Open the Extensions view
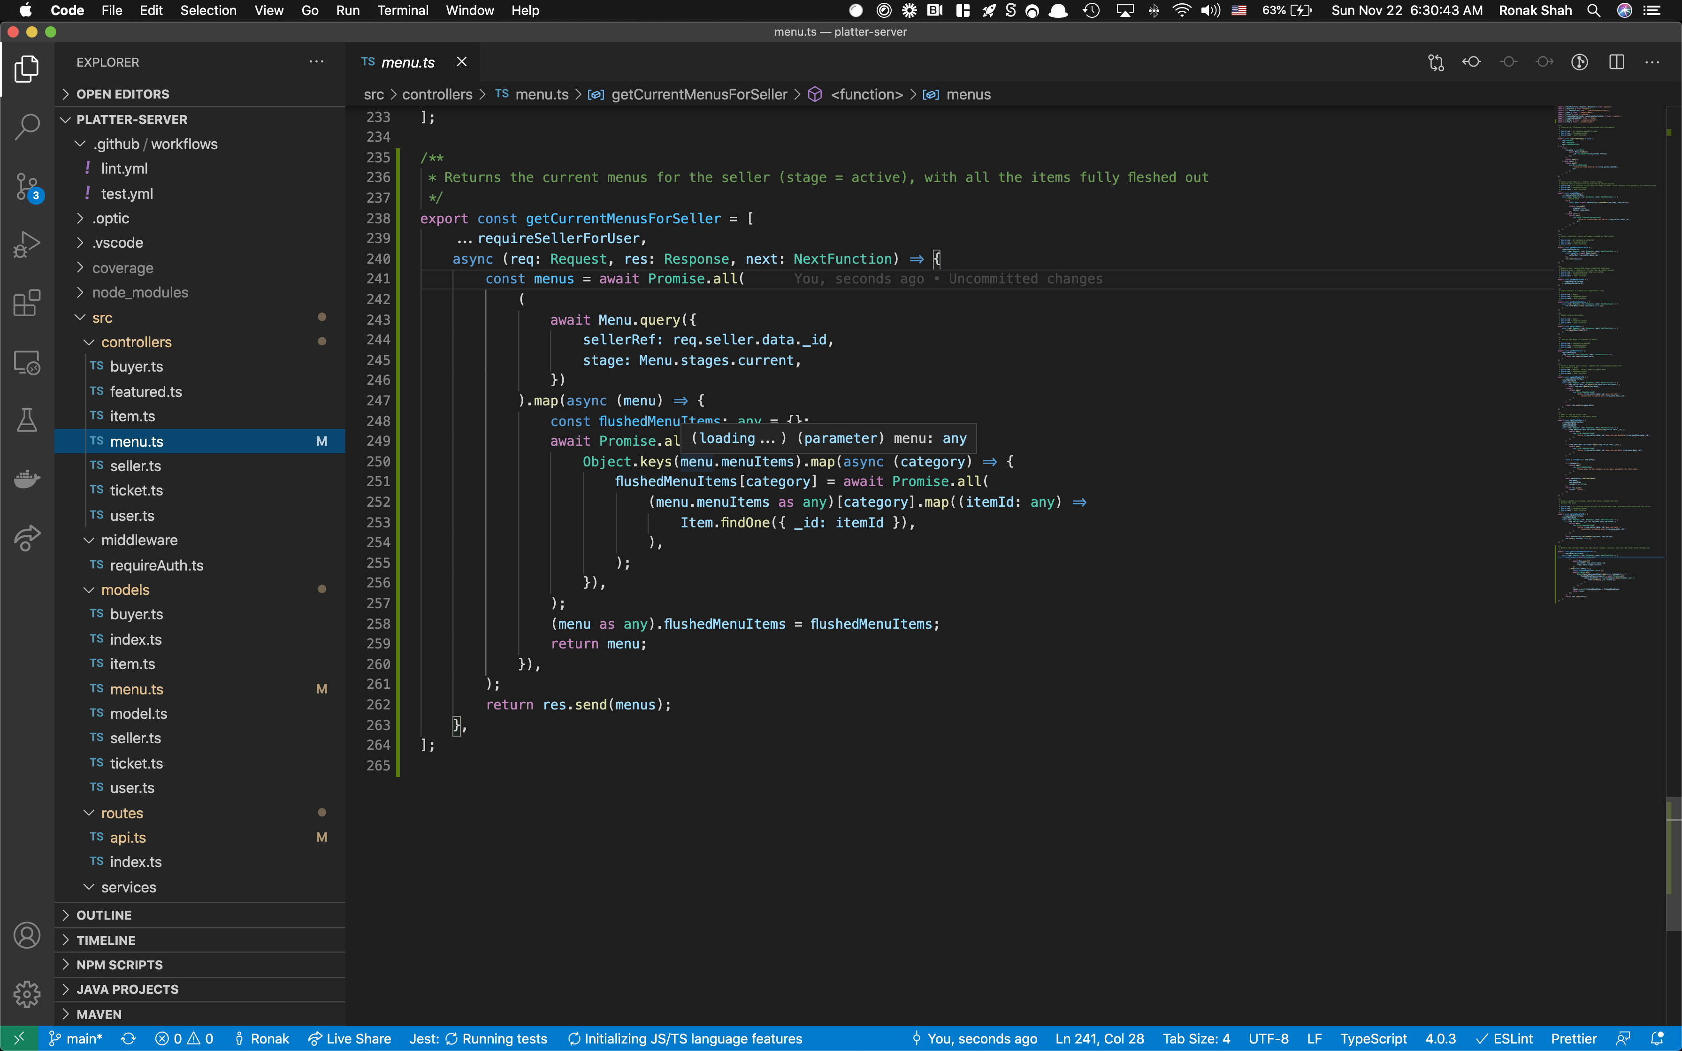The height and width of the screenshot is (1051, 1682). [x=26, y=303]
